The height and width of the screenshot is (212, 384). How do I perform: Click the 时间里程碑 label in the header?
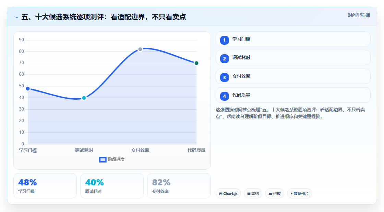(x=359, y=15)
